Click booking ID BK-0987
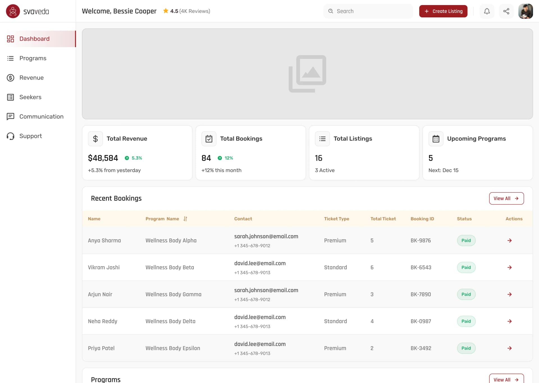 (421, 321)
